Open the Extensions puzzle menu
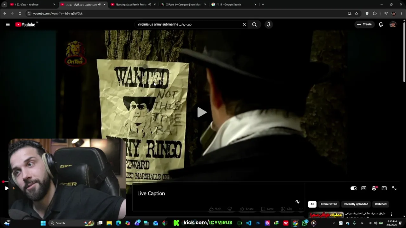Image resolution: width=406 pixels, height=228 pixels. 375,13
